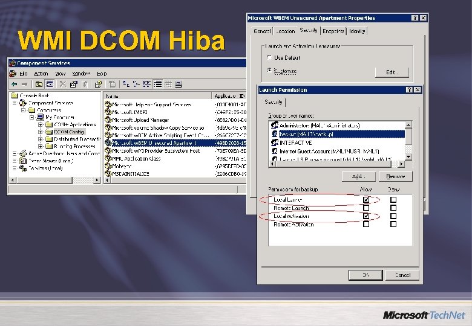Click the Microsoft Upload Manager row icon
Image resolution: width=472 pixels, height=326 pixels.
coord(108,120)
